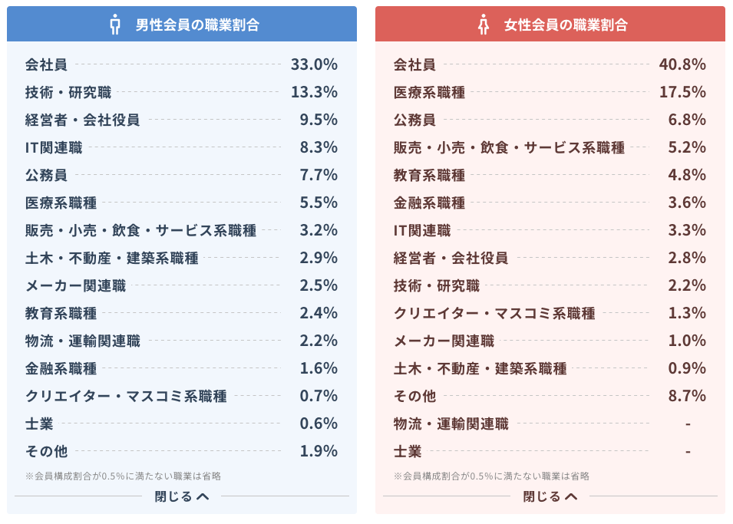Select the 女性会員の職業割合 header title
This screenshot has height=524, width=733.
point(566,25)
